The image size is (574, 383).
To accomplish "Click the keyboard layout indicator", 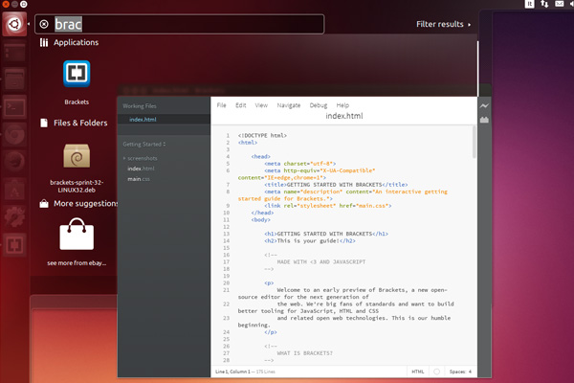I will pos(529,4).
